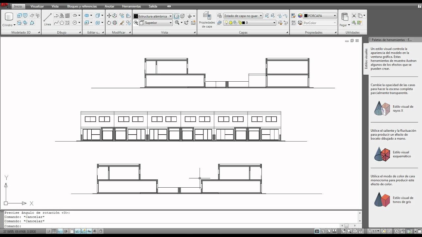
Task: Expand the Modelado 3D panel launcher
Action: point(39,33)
